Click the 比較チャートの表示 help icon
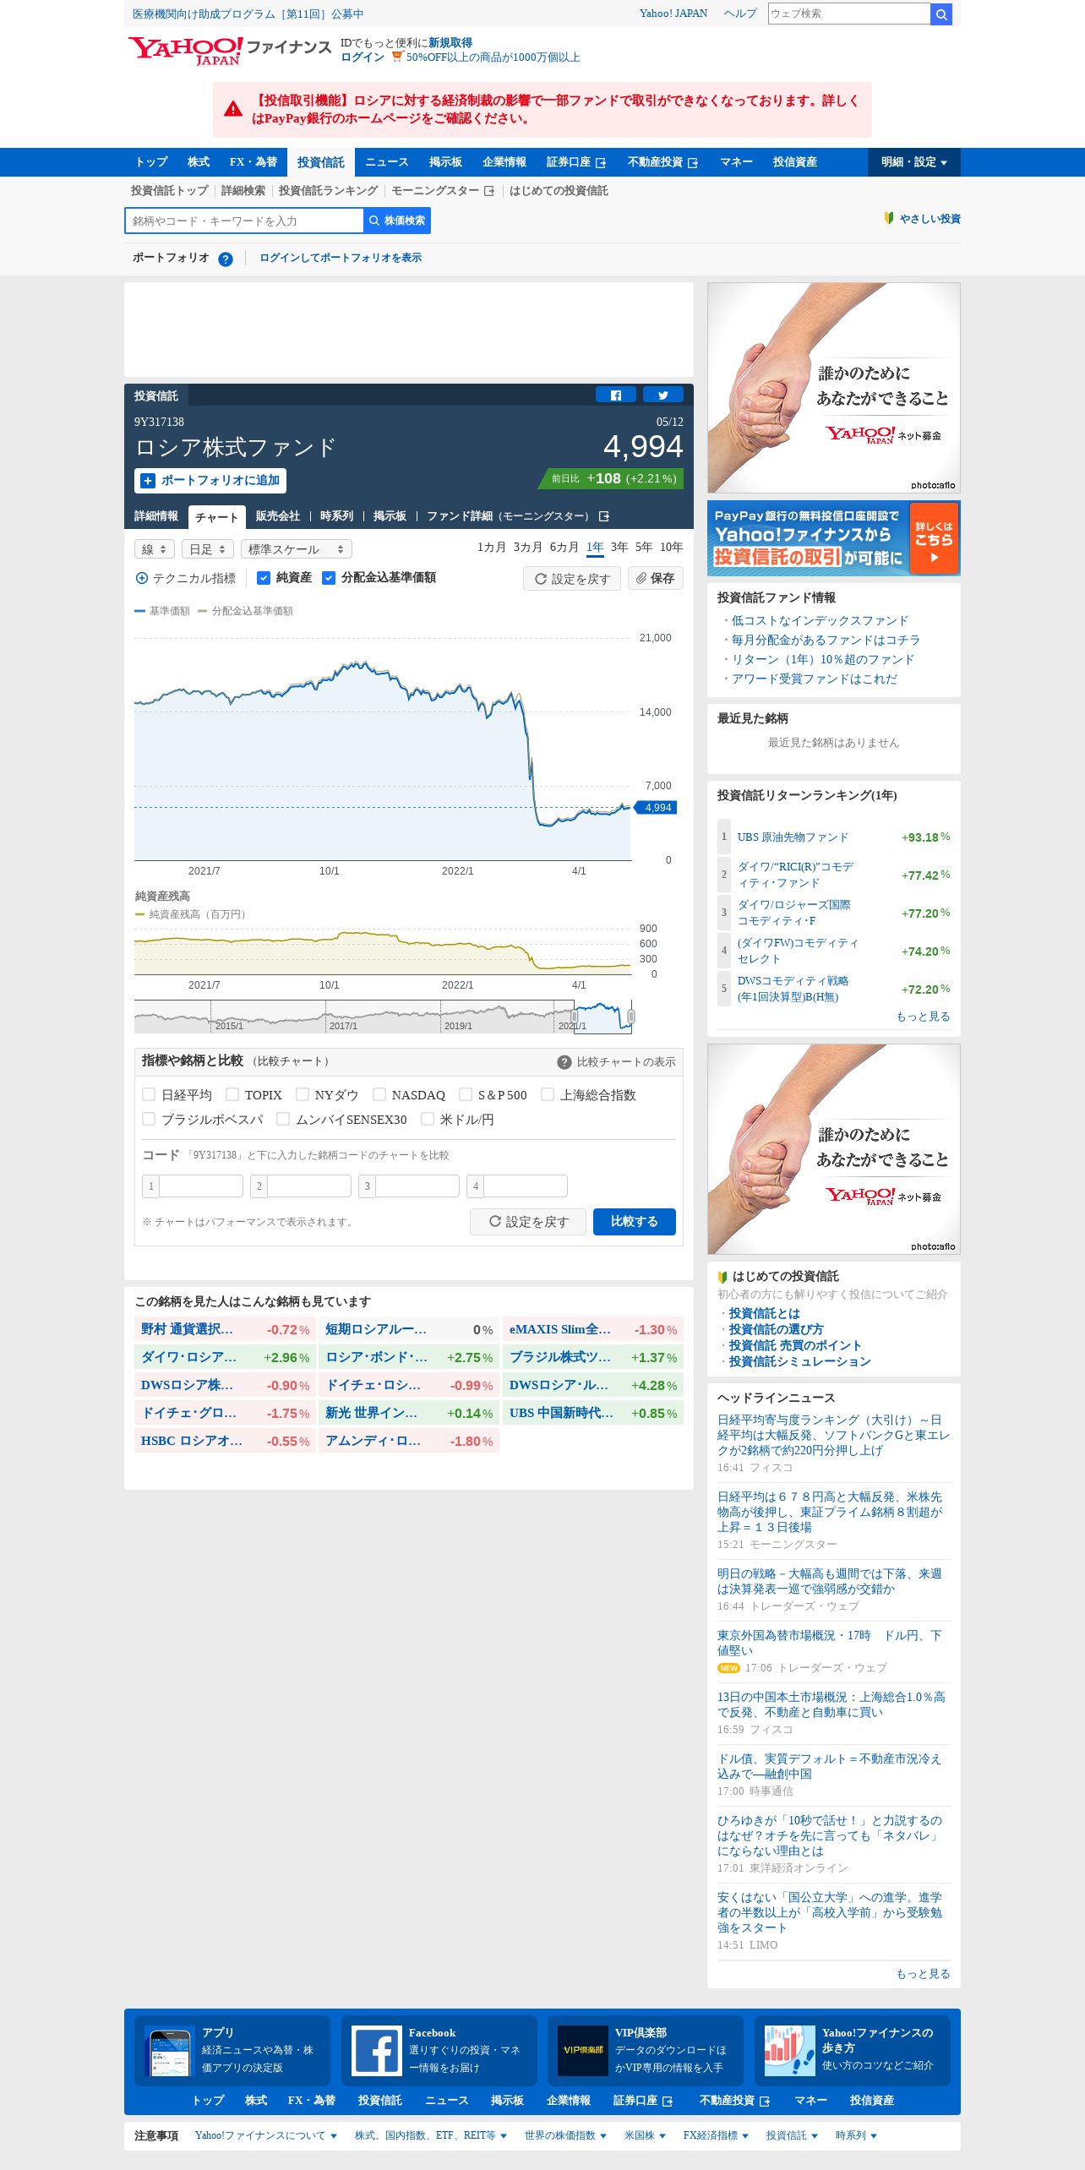The image size is (1085, 2170). point(564,1062)
